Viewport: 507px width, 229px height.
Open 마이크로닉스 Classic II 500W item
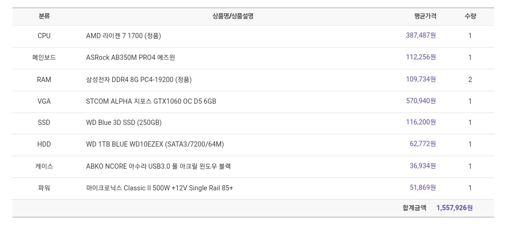pos(159,188)
